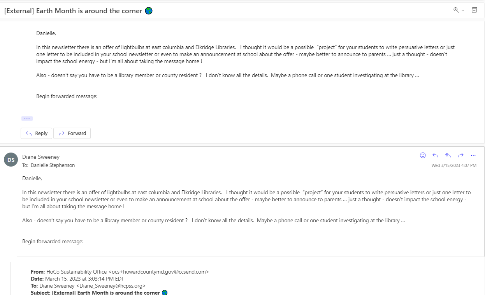Click the HoCo Sustainability Office sender address
Viewport: 485px width, 295px height.
tap(128, 272)
